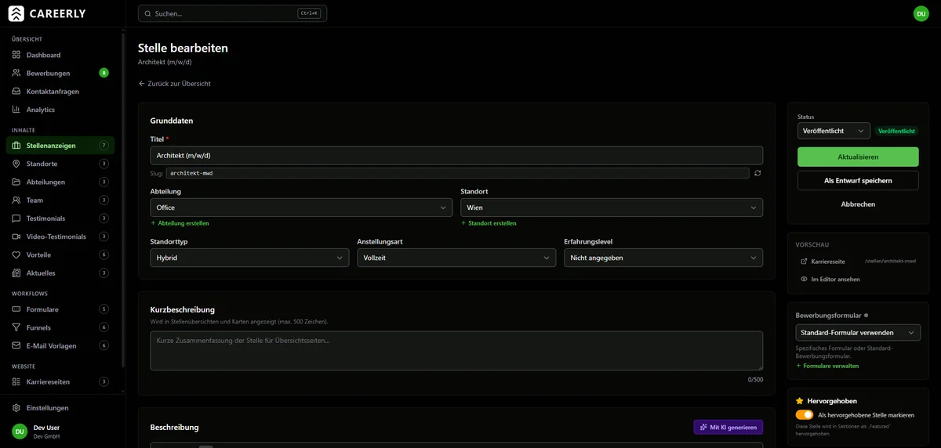941x448 pixels.
Task: Click the Aktuelles newspaper icon
Action: (16, 273)
